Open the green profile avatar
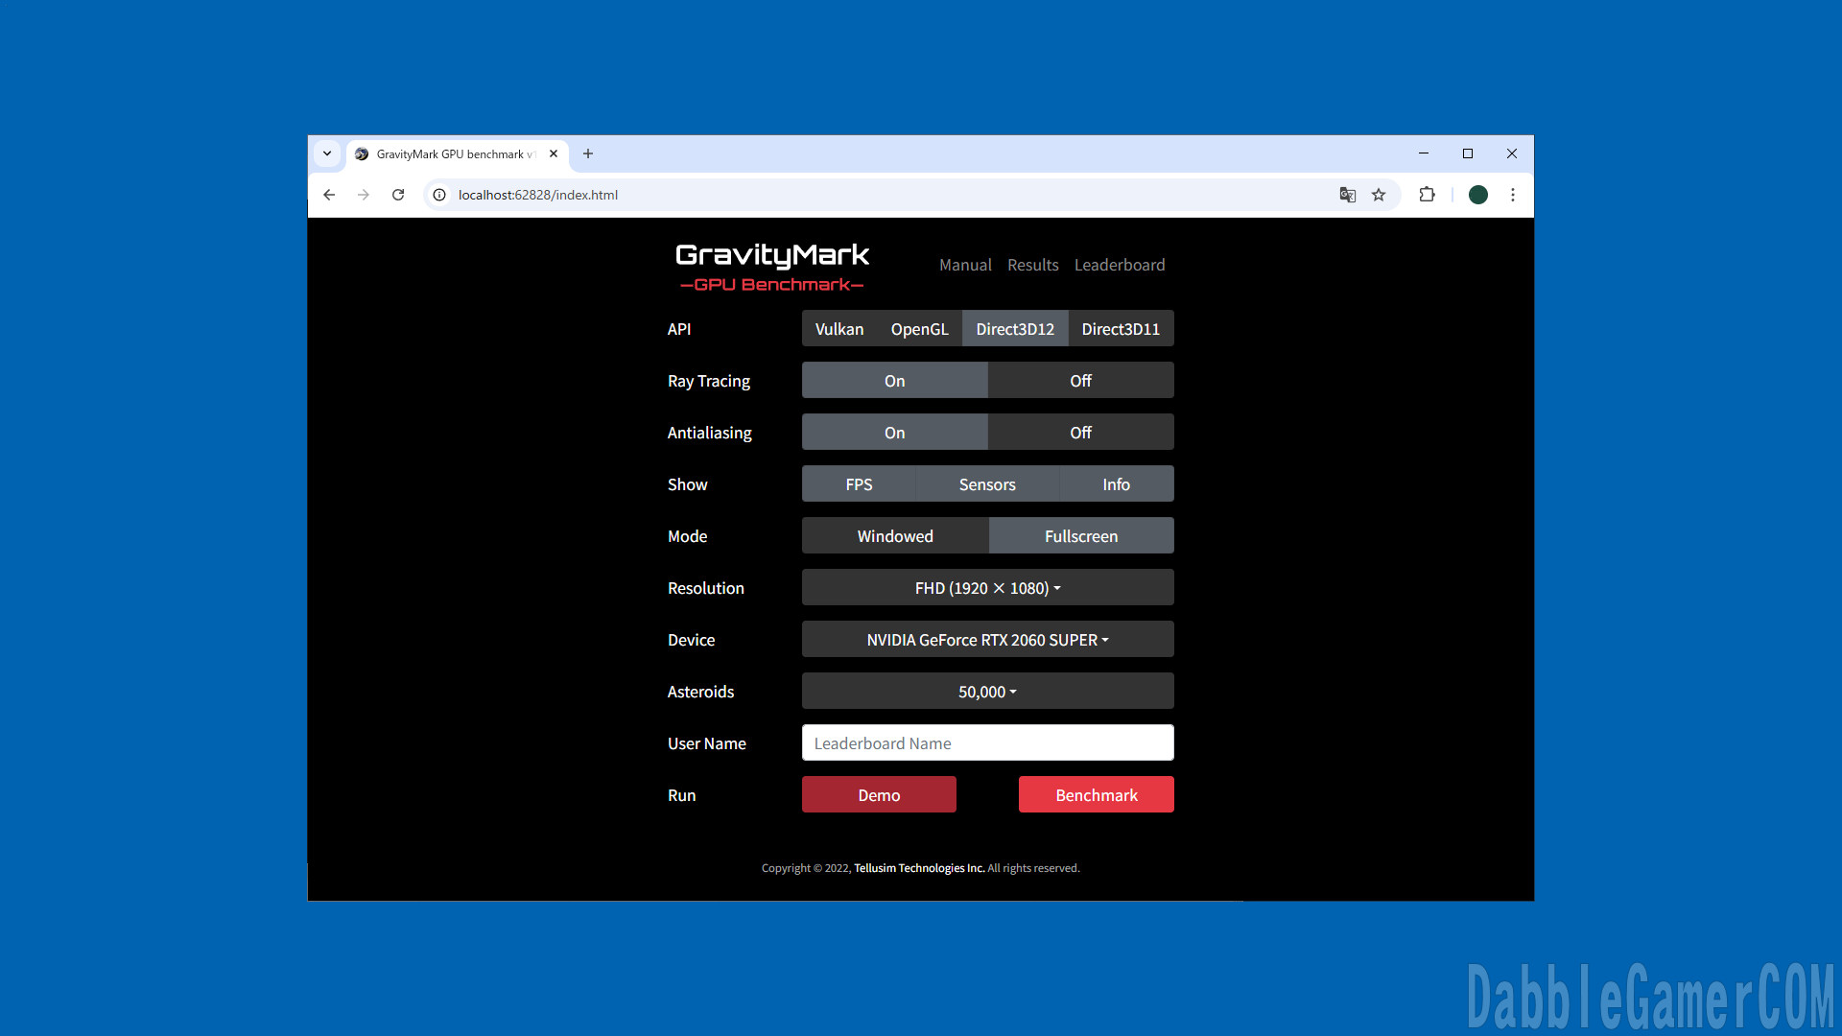This screenshot has width=1842, height=1036. tap(1478, 195)
